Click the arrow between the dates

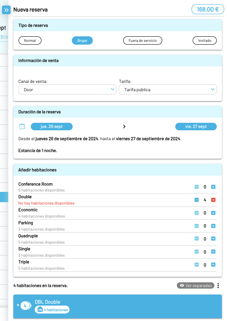click(x=124, y=126)
